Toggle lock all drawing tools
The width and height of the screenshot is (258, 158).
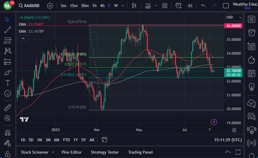point(8,154)
